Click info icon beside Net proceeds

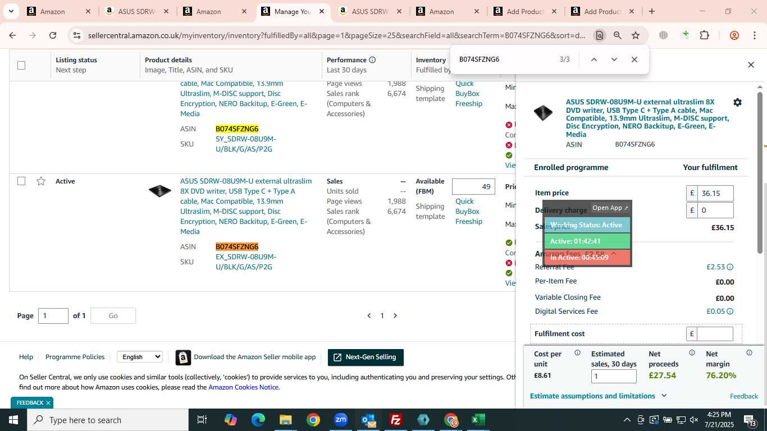[692, 353]
